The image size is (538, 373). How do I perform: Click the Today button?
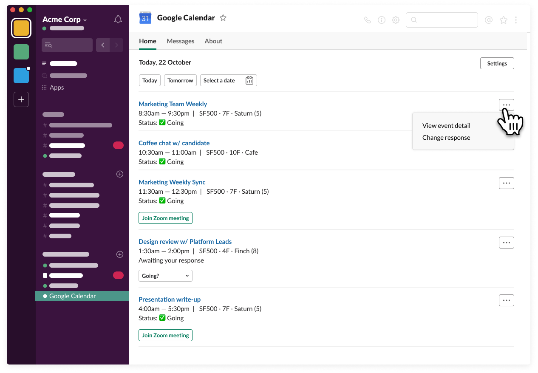[x=150, y=80]
